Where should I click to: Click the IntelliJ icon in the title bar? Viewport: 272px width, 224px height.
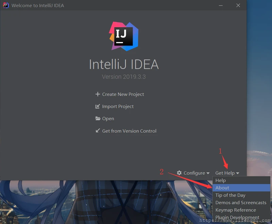pyautogui.click(x=6, y=5)
